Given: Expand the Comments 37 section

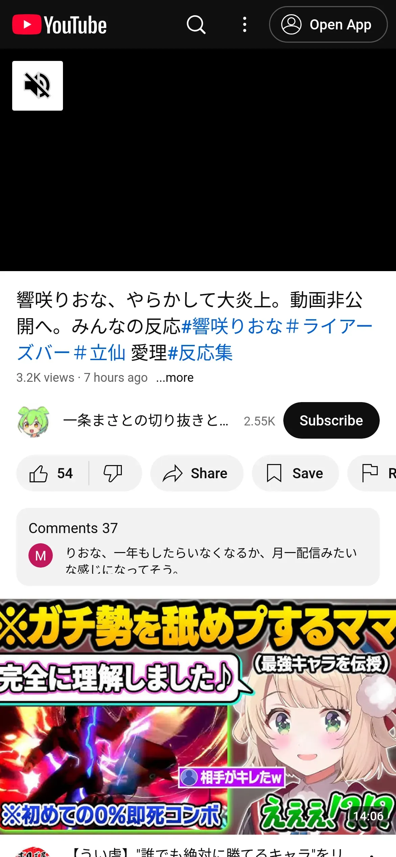Looking at the screenshot, I should click(x=198, y=547).
